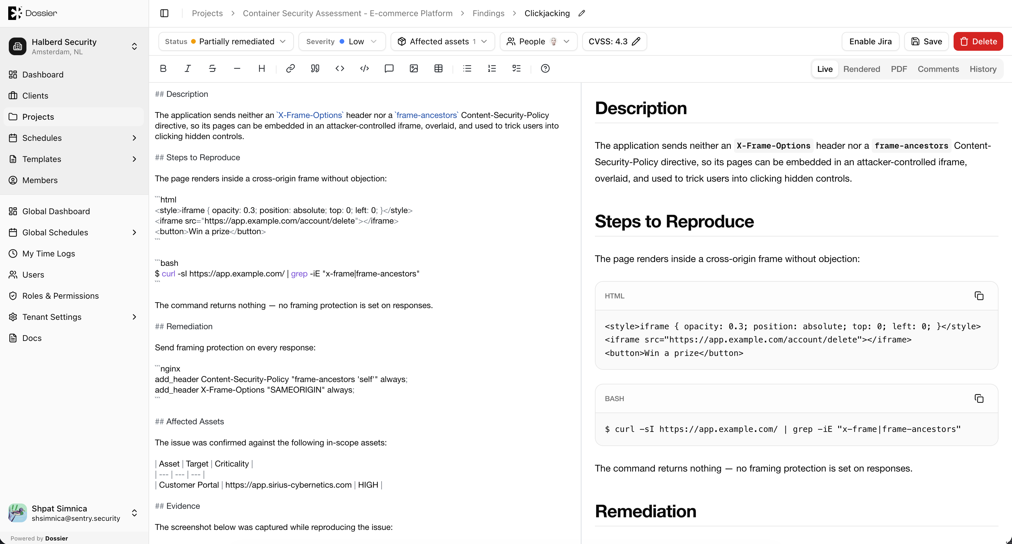Apply strikethrough formatting
The height and width of the screenshot is (544, 1012).
point(212,69)
